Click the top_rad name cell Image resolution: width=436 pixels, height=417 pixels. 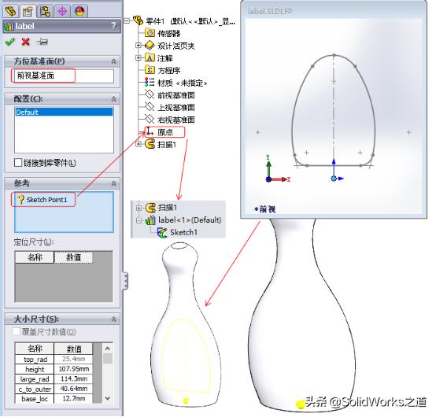pyautogui.click(x=35, y=360)
